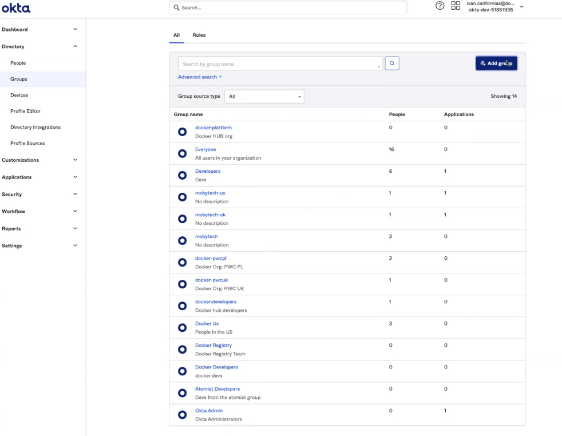Image resolution: width=562 pixels, height=436 pixels.
Task: Focus the global Search field
Action: (x=288, y=7)
